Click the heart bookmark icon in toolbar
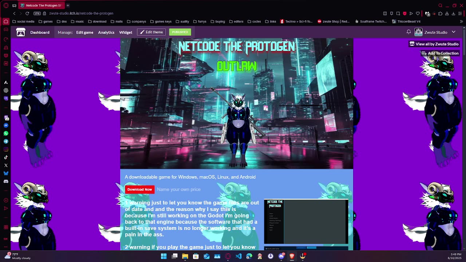The height and width of the screenshot is (262, 466). (x=418, y=13)
